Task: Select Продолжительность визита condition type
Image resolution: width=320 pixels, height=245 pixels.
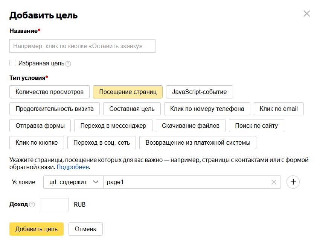Action: [55, 109]
